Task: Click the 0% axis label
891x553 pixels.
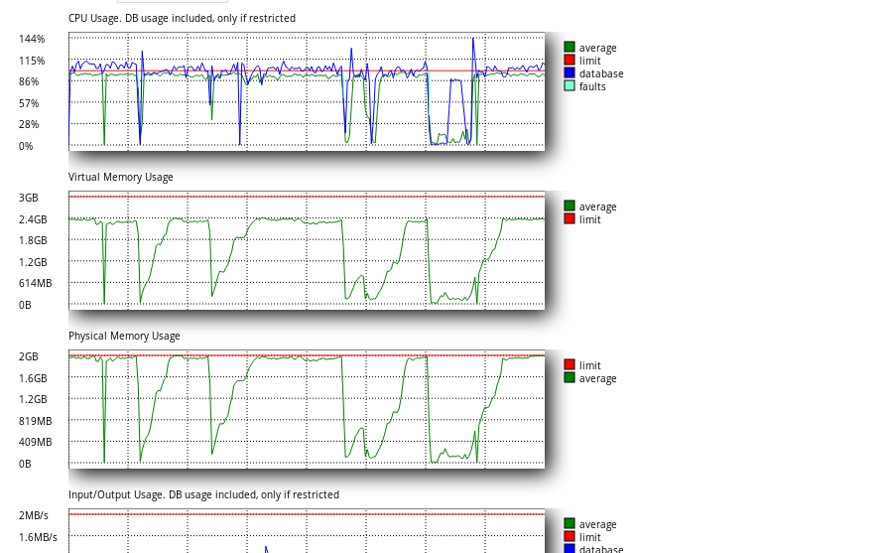Action: (26, 146)
